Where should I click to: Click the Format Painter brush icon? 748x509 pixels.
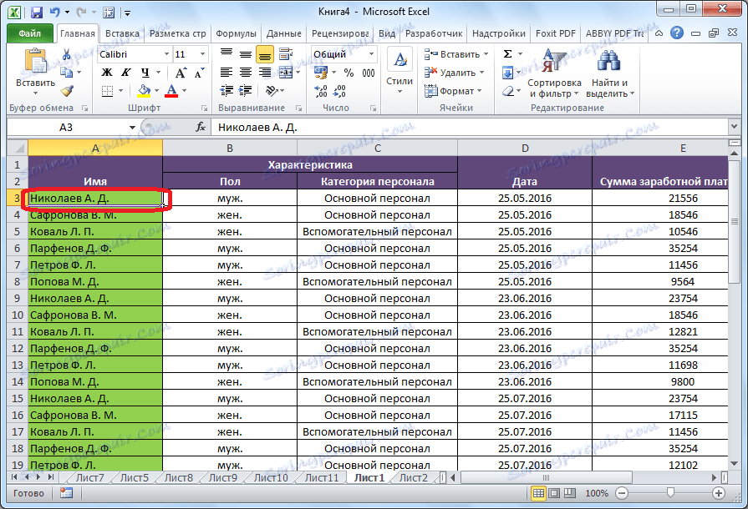click(67, 91)
